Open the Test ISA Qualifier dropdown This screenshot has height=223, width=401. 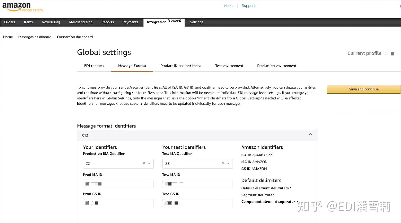228,163
